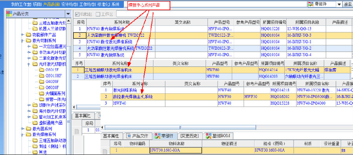Screen dimensions: 353x155
Task: Switch to the 产品文件 tab
Action: (138, 136)
